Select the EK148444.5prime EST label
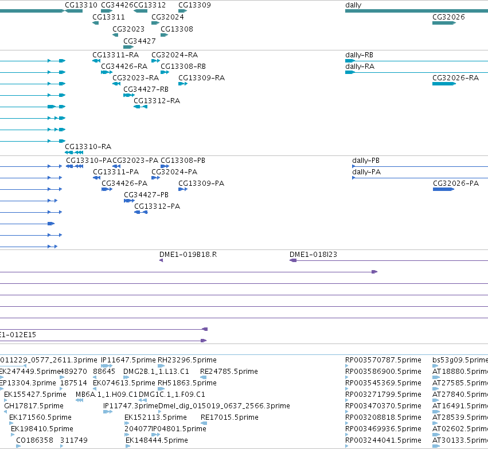This screenshot has height=449, width=488. click(157, 440)
